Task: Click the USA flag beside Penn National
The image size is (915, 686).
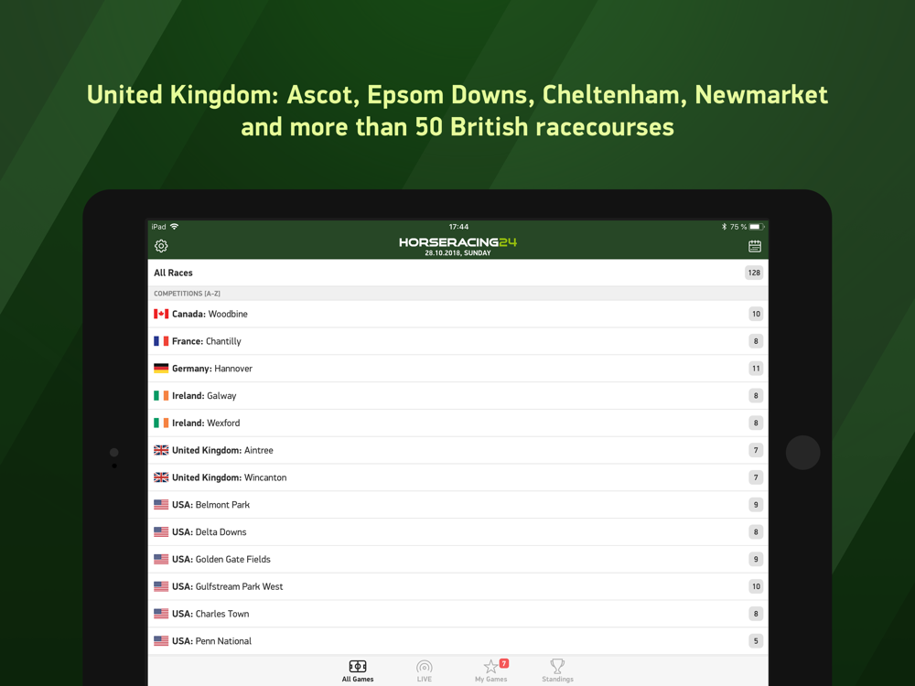Action: [161, 641]
